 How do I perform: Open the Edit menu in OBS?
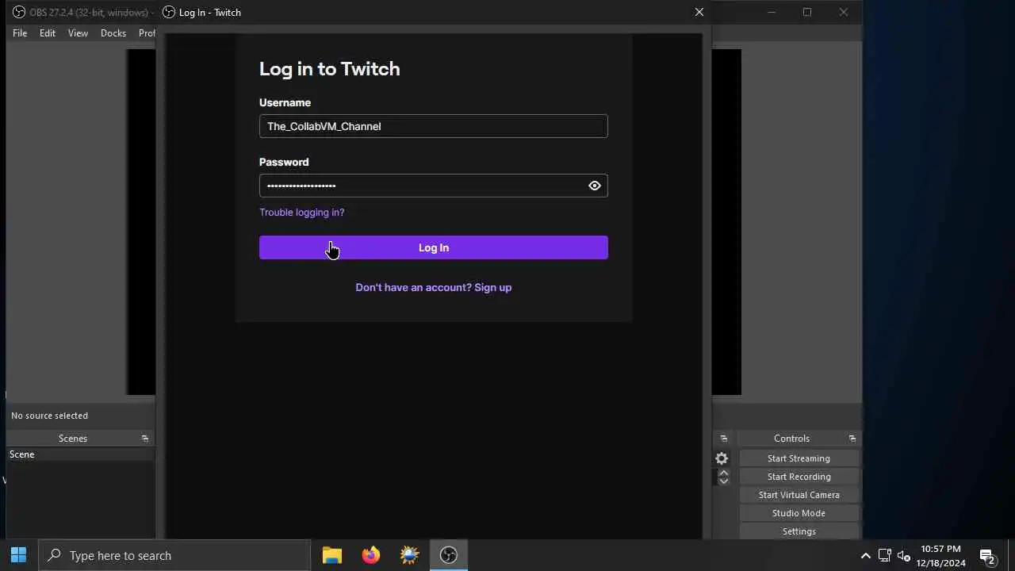[48, 33]
